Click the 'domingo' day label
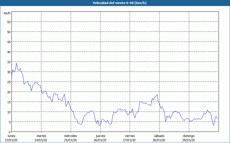The width and height of the screenshot is (230, 143). click(x=189, y=136)
